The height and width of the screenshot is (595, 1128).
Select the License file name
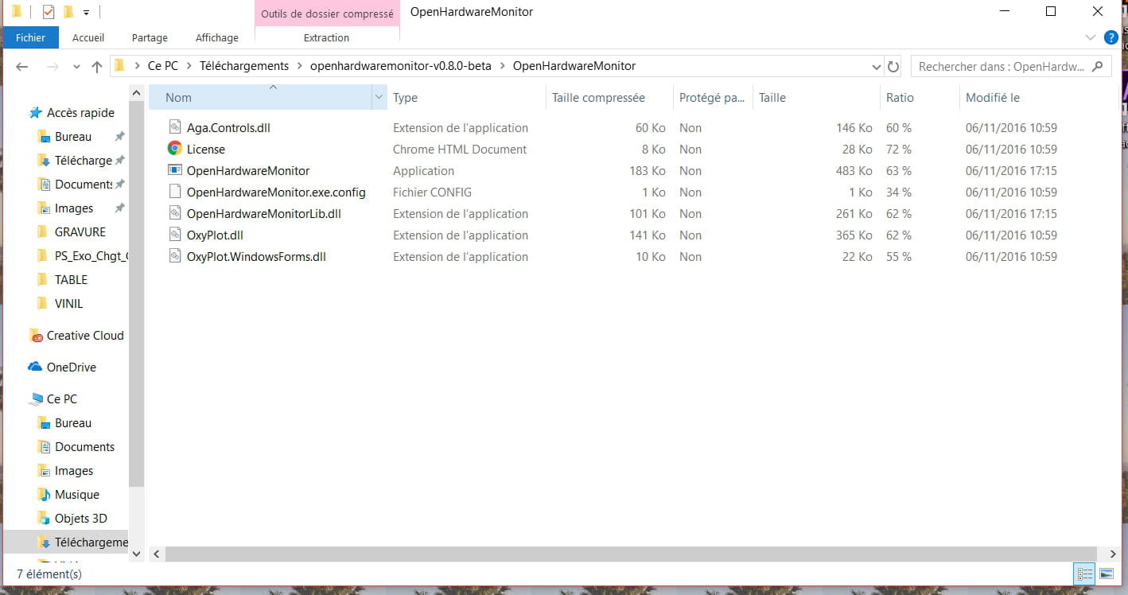tap(205, 150)
